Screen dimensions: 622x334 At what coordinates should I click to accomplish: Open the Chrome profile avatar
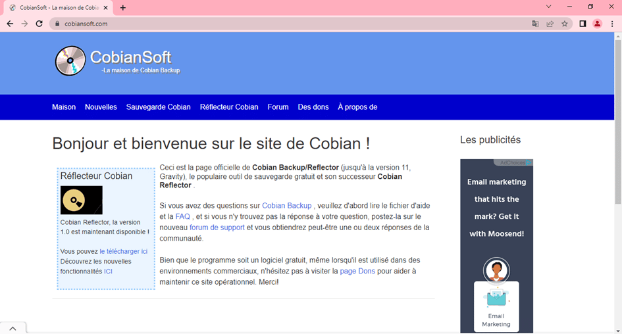pyautogui.click(x=597, y=24)
